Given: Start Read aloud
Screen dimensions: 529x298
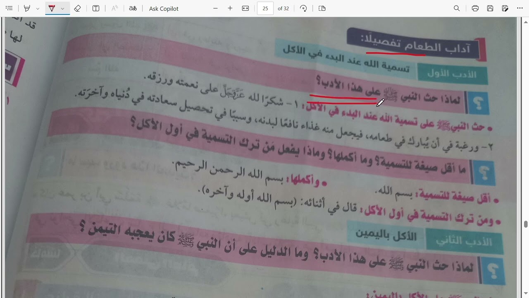Looking at the screenshot, I should click(114, 8).
